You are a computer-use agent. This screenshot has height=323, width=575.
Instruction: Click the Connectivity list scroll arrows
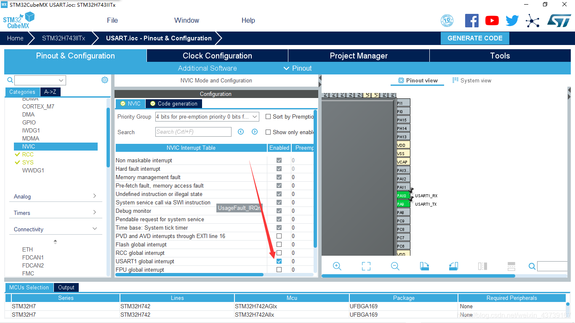(x=55, y=242)
